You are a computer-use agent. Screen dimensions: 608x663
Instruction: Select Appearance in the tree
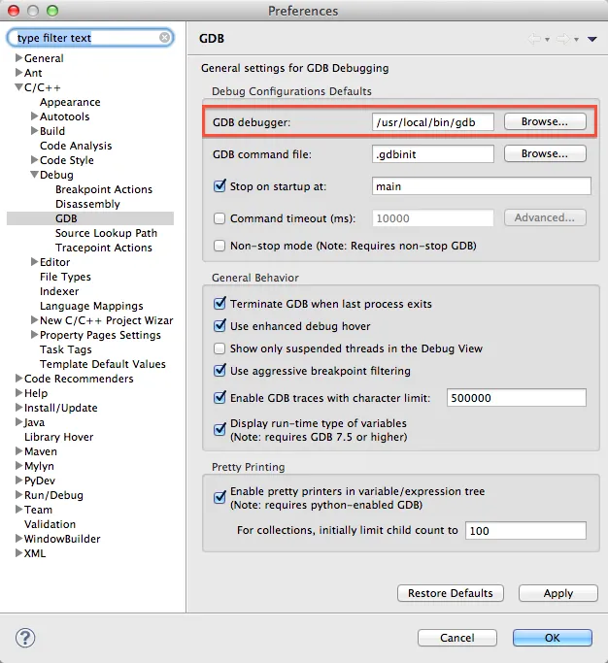pos(70,102)
